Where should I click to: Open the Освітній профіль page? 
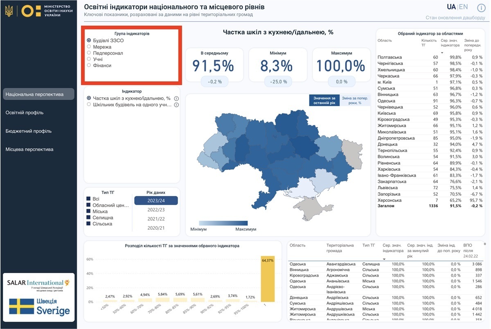(25, 113)
